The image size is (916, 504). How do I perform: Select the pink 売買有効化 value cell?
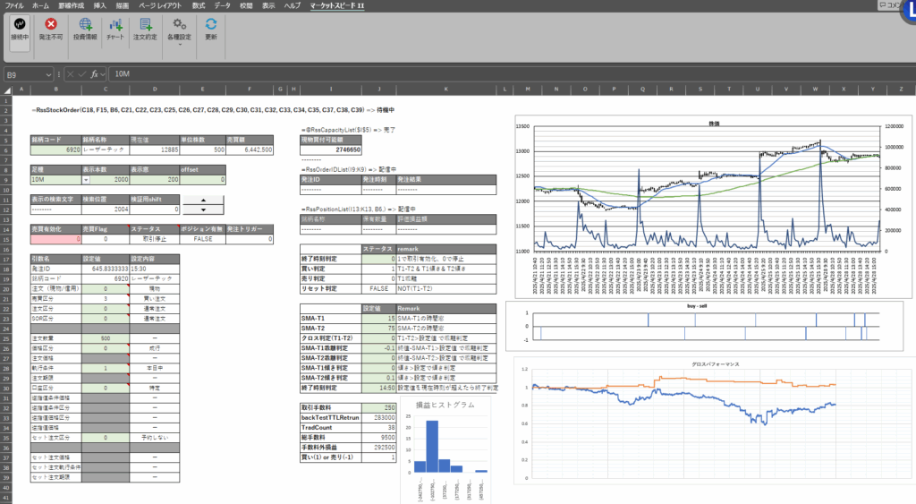tap(56, 239)
